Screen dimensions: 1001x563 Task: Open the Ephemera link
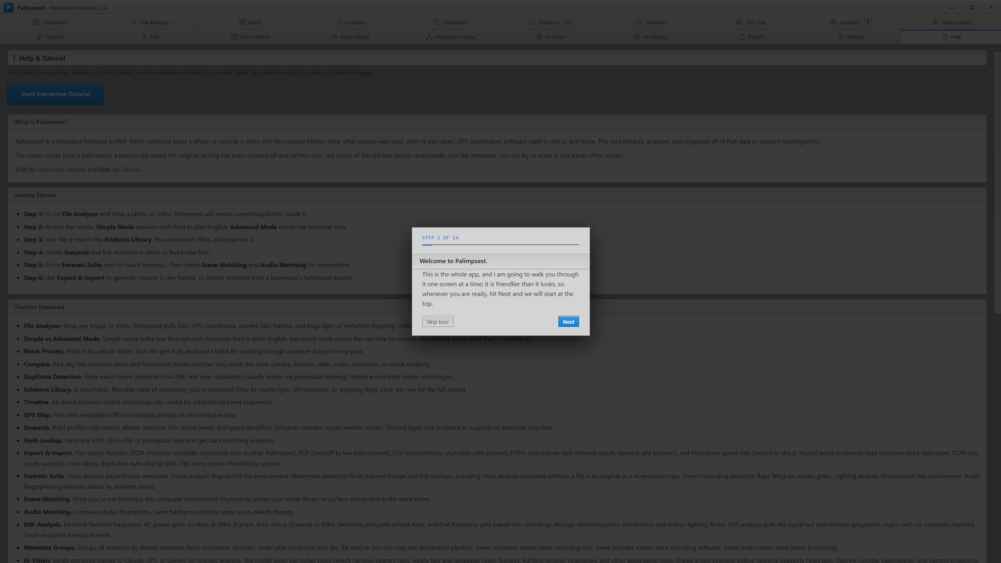click(x=50, y=169)
